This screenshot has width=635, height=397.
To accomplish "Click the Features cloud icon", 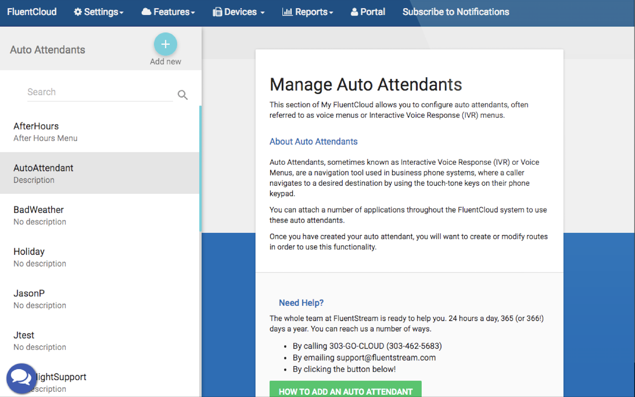I will coord(146,12).
